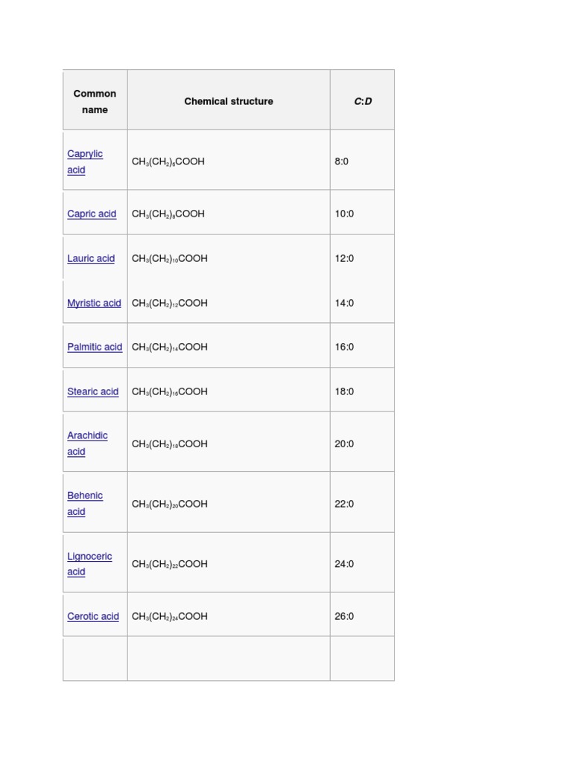Select the CH3(CH2)6COOH structure cell

(x=168, y=161)
